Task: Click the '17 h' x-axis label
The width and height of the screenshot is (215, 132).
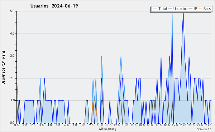Action: [x=158, y=125]
